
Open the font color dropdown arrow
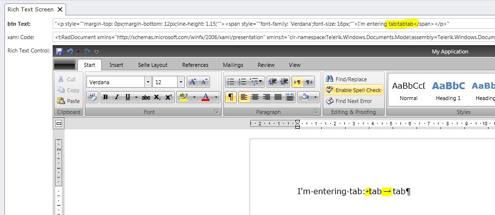[216, 98]
